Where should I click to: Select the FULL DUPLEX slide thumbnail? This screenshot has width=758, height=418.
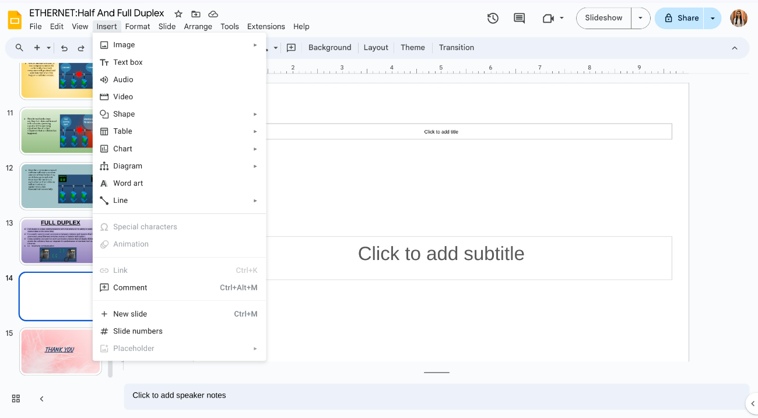60,241
